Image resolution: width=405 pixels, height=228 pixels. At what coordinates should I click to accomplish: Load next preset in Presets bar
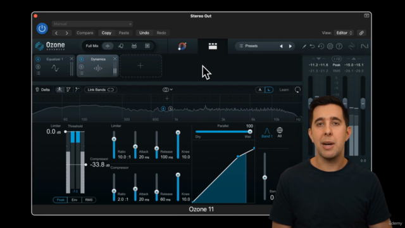(x=290, y=46)
